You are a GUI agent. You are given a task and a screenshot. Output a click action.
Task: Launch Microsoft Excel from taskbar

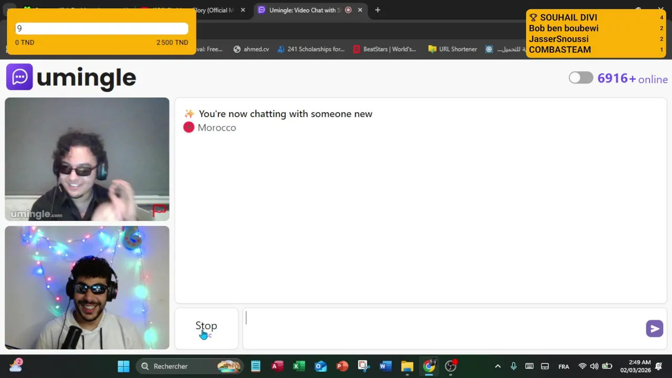(299, 366)
